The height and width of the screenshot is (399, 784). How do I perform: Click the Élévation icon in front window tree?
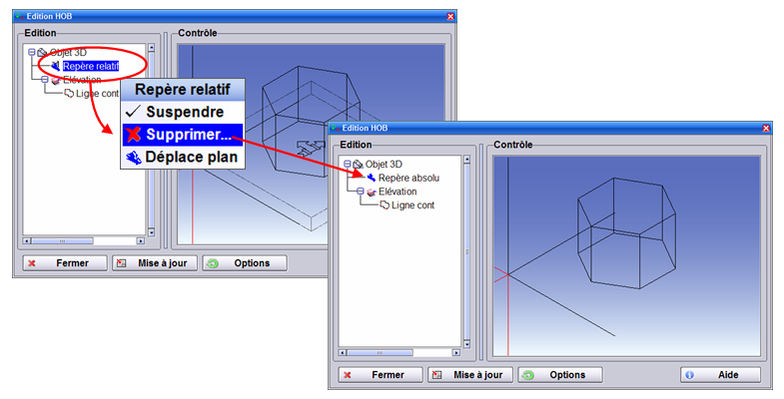coord(371,192)
